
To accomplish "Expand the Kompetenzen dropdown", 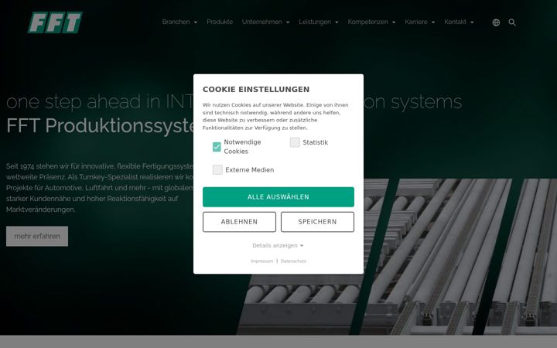I will click(371, 22).
